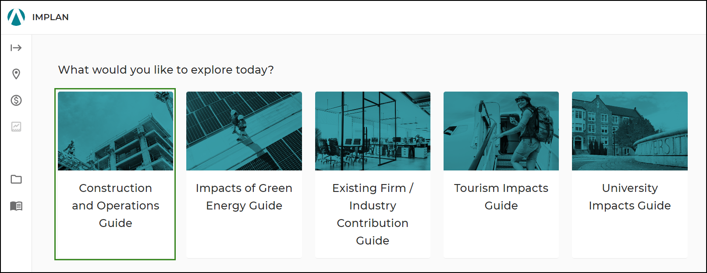Click the IMPLAN logo icon
Viewport: 707px width, 273px height.
pyautogui.click(x=16, y=17)
